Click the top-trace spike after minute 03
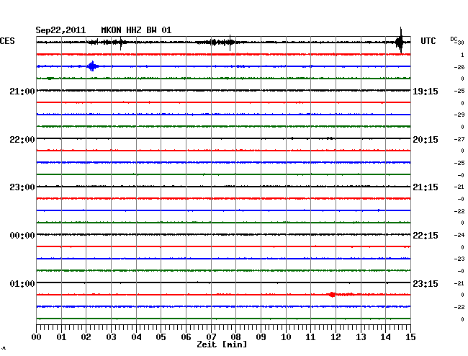The image size is (468, 356). [x=120, y=44]
